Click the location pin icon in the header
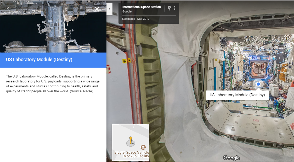Screen dimensions: 294x162 coord(169,8)
